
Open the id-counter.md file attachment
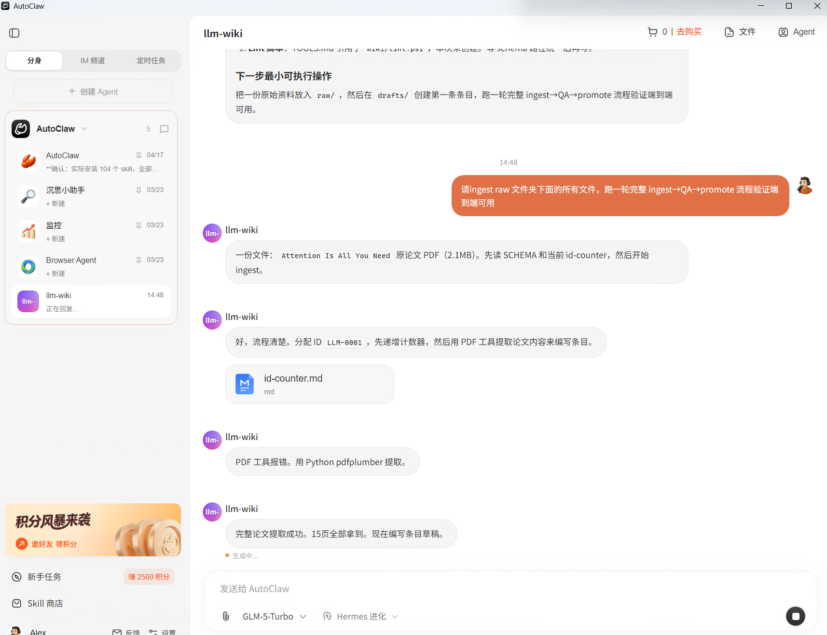click(x=310, y=384)
